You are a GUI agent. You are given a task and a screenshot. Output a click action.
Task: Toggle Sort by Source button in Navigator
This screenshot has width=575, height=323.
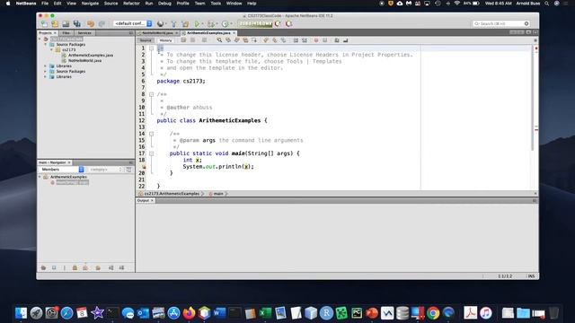(121, 268)
